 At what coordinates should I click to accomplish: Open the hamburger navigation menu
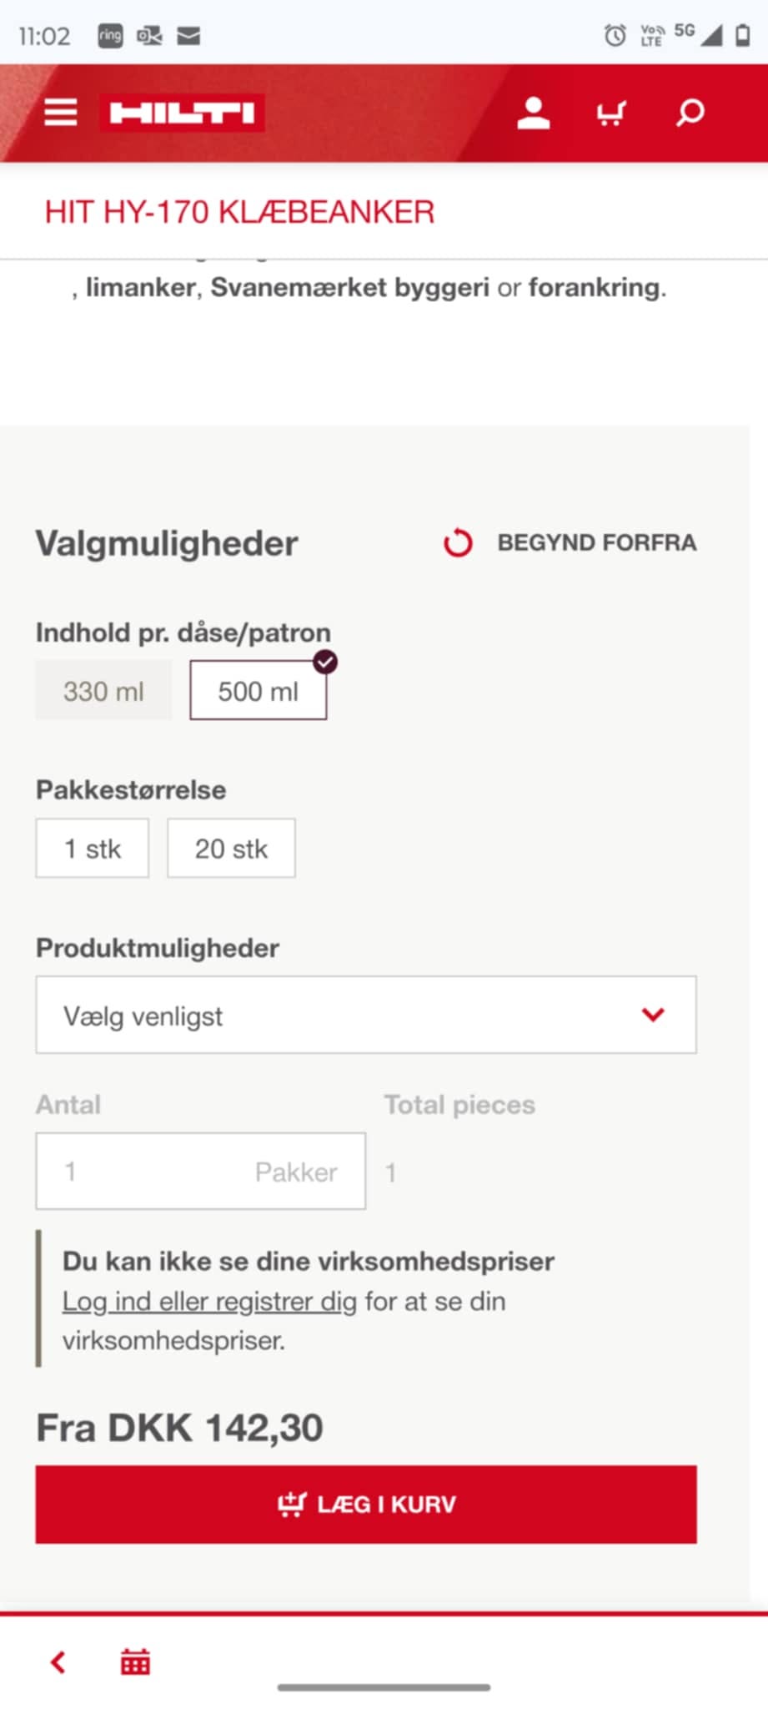pyautogui.click(x=61, y=113)
